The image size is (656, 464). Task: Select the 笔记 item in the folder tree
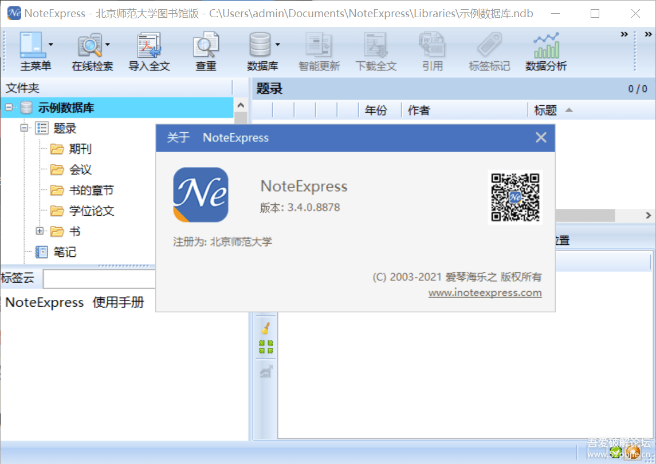(65, 252)
